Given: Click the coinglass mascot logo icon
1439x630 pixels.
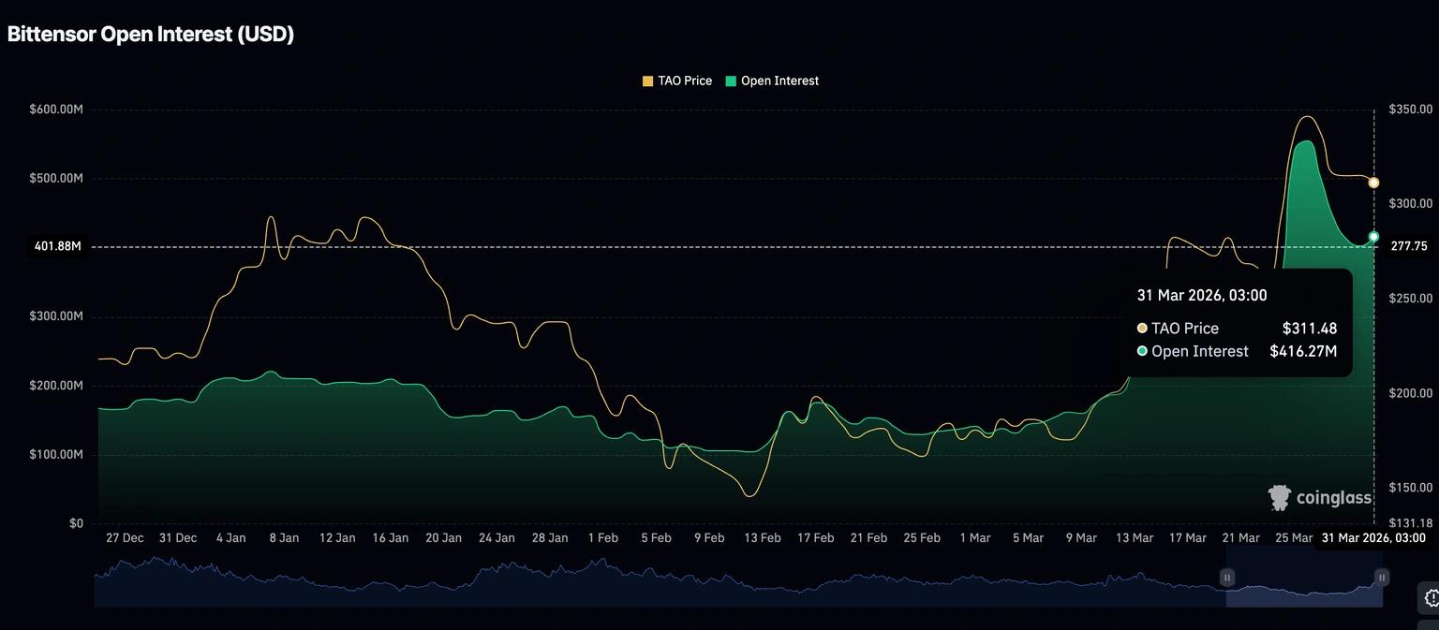Looking at the screenshot, I should click(x=1280, y=498).
